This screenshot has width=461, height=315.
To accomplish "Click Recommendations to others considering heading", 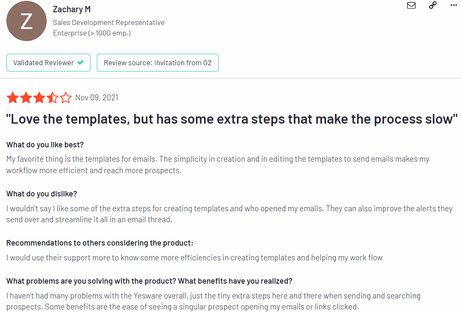I will pyautogui.click(x=100, y=243).
